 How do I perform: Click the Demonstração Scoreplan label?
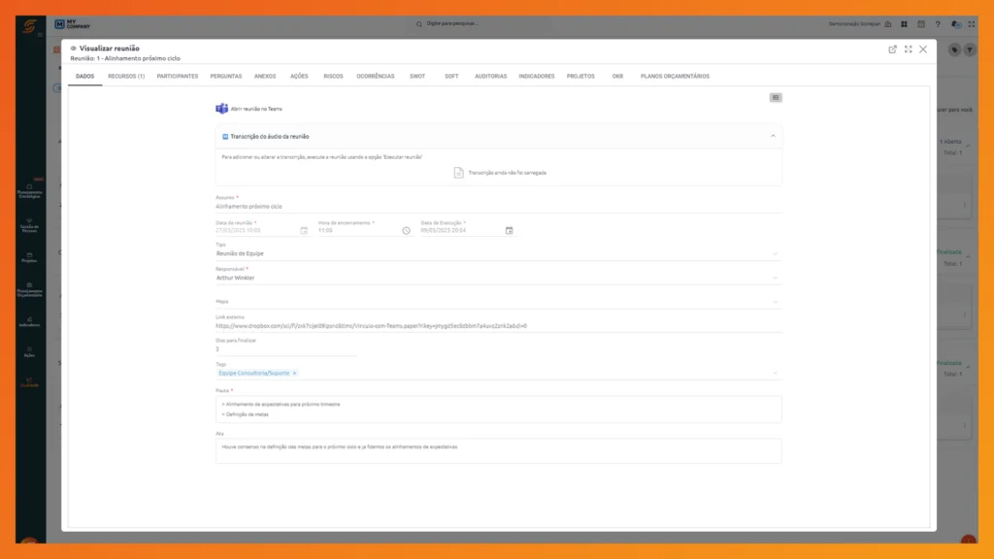[x=854, y=24]
